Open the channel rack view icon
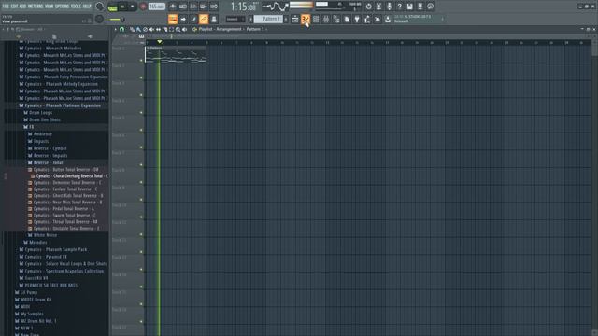 [x=316, y=19]
